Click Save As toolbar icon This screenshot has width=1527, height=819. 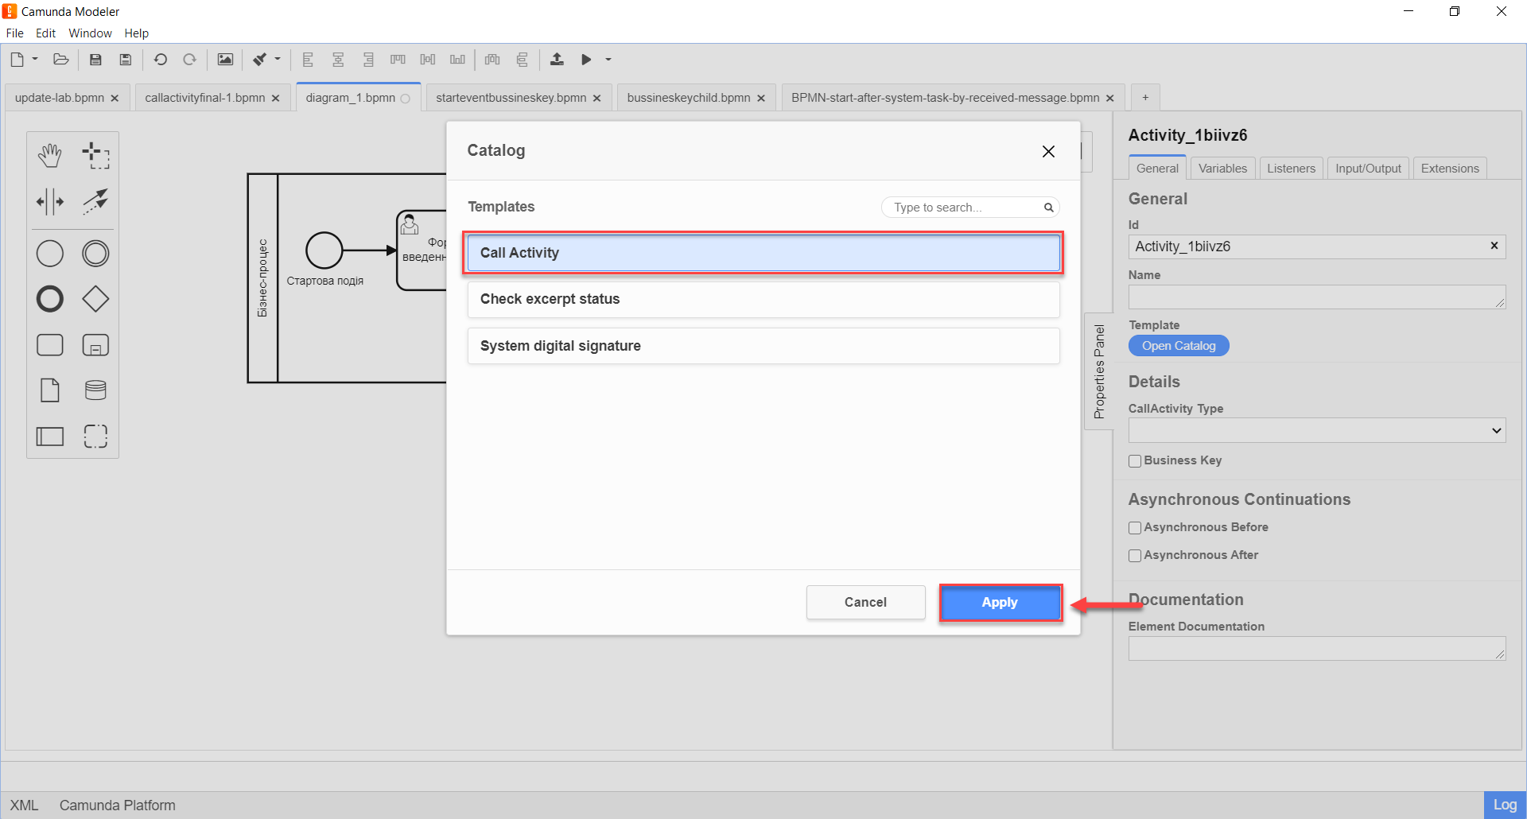pos(125,60)
